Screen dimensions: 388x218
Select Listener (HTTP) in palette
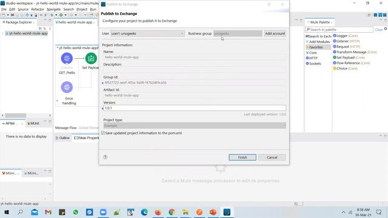click(346, 41)
